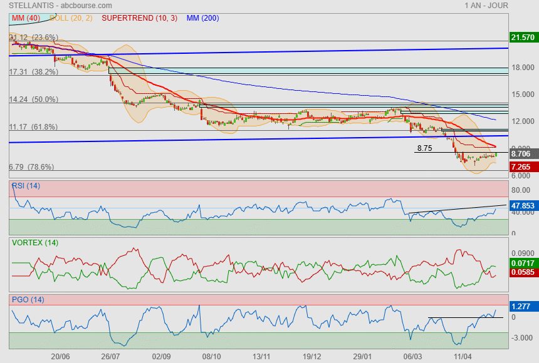Screen dimensions: 539x363
Task: Click the red 7.265 price tag
Action: pos(523,167)
